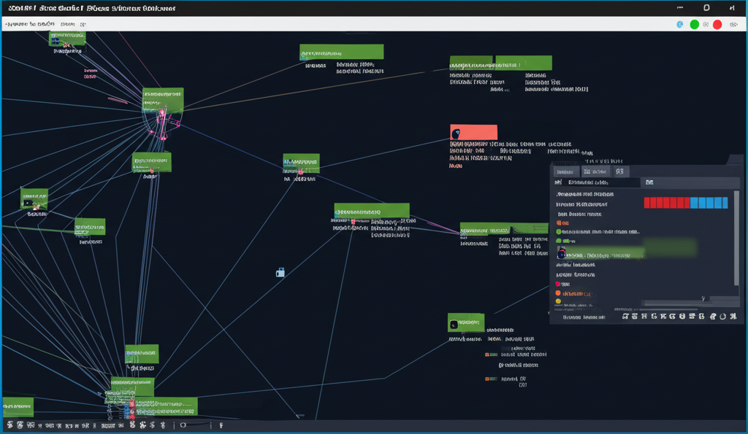Switch to the first tab in side panel
Image resolution: width=748 pixels, height=434 pixels.
[x=565, y=171]
